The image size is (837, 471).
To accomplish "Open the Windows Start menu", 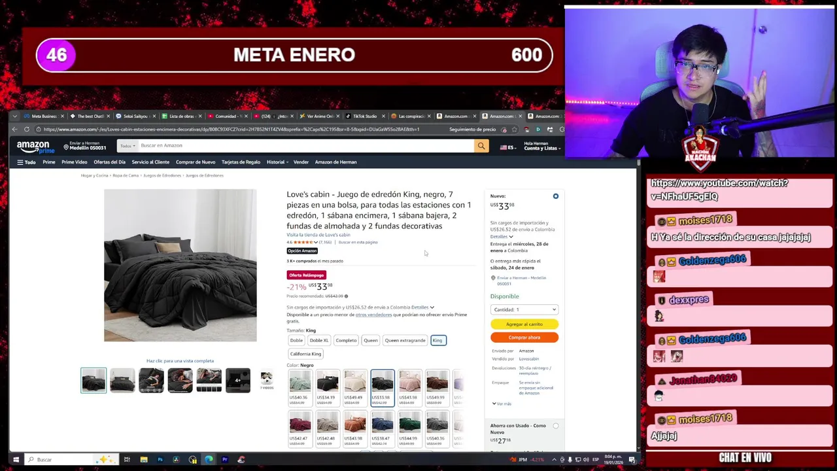I will point(16,459).
